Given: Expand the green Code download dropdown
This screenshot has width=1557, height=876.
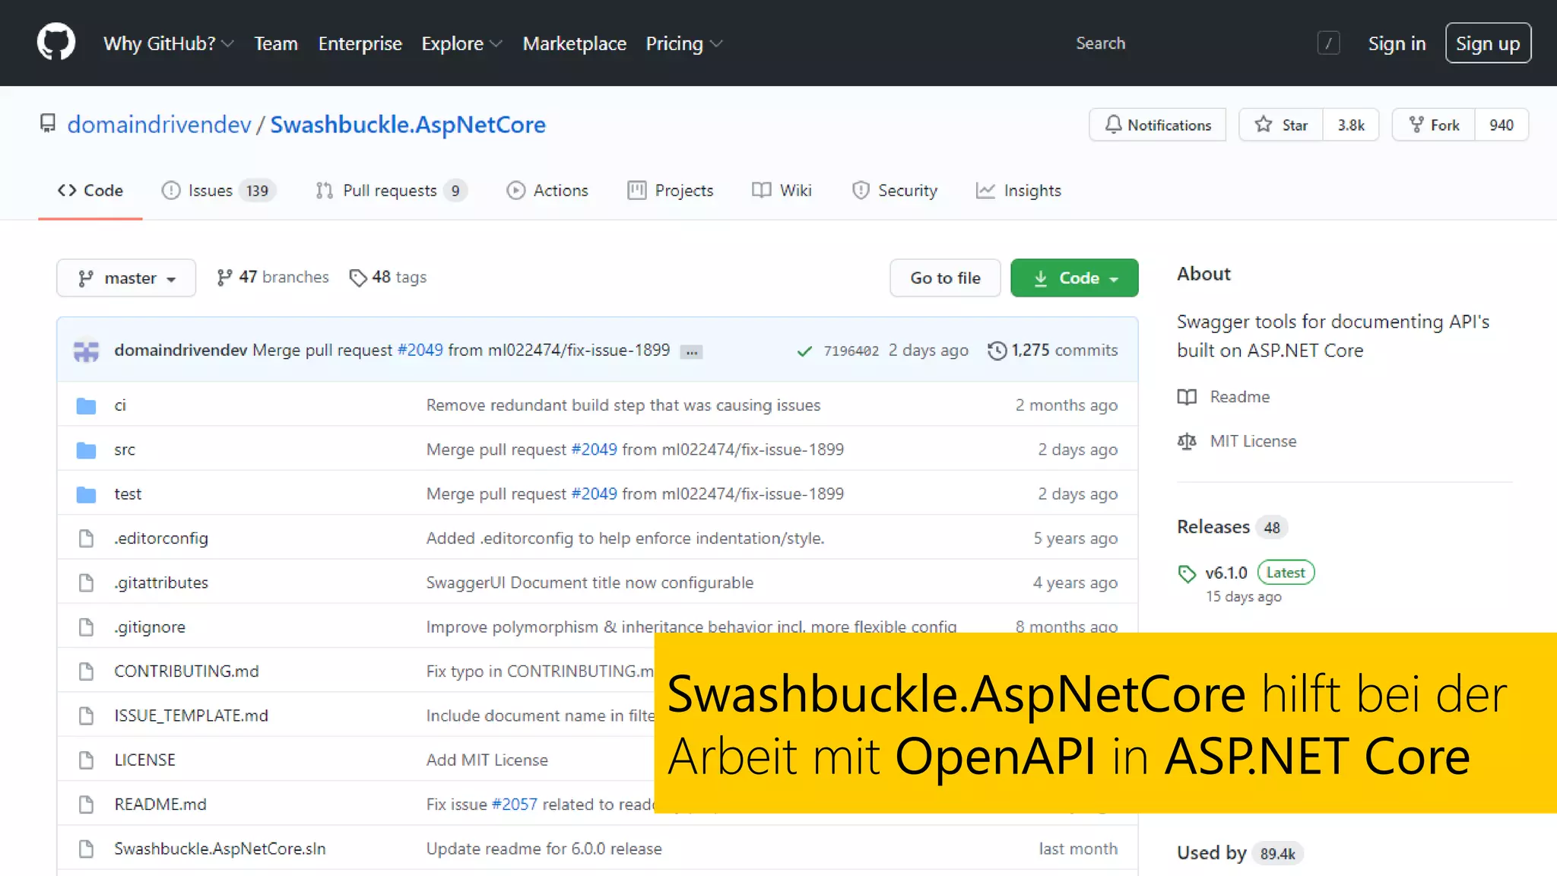Looking at the screenshot, I should (1074, 278).
